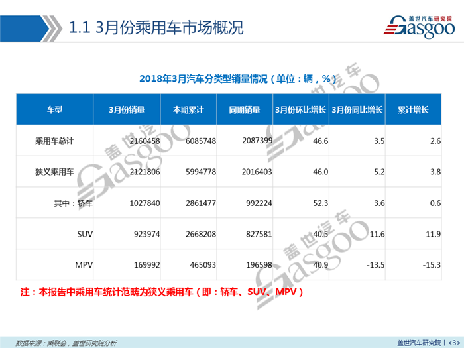
Task: Click the 3.6 value in 轿车 row
Action: point(379,203)
